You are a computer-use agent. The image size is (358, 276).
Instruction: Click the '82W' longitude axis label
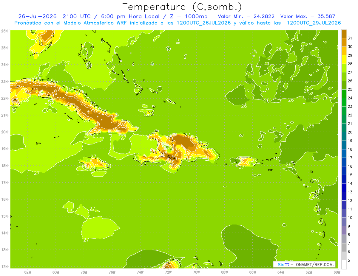point(28,272)
